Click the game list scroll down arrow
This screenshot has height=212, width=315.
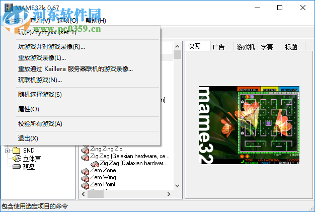pos(177,186)
